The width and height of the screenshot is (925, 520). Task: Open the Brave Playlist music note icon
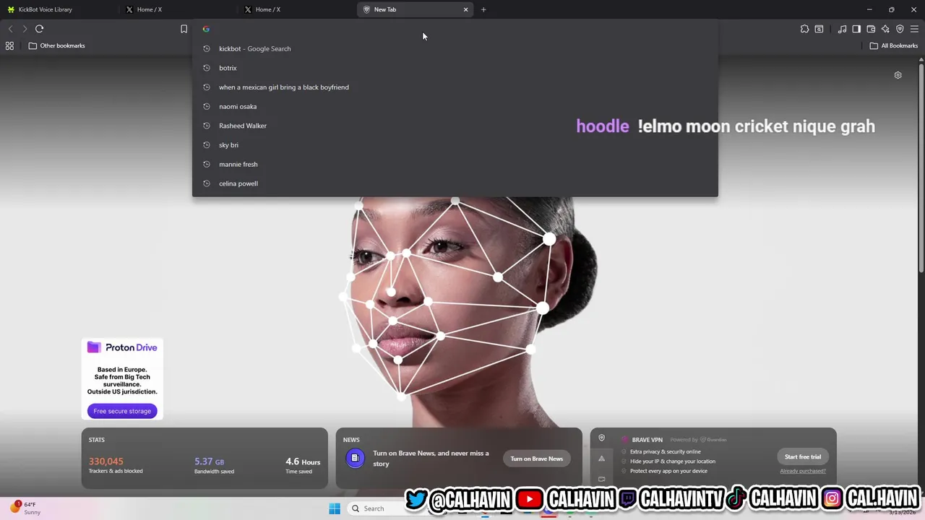tap(842, 29)
